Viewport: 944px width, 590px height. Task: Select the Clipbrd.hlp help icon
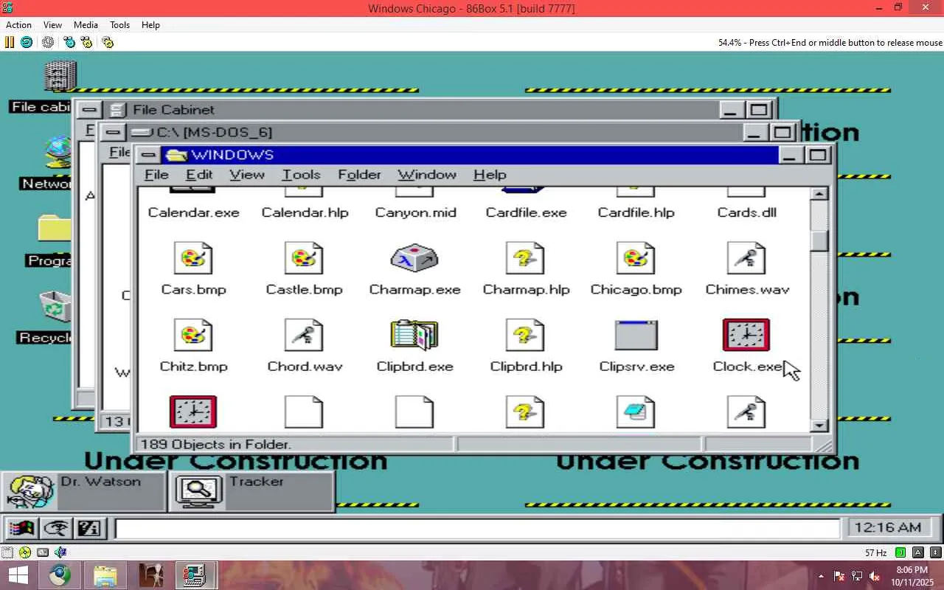(x=525, y=336)
